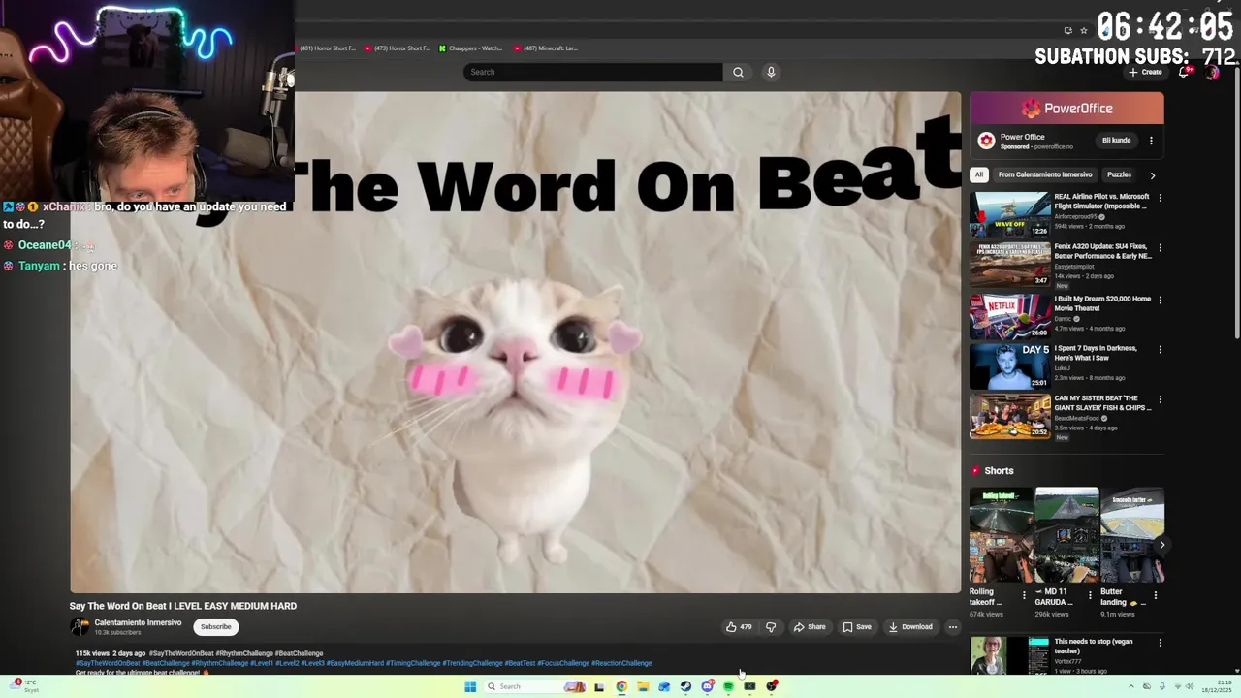The image size is (1241, 698).
Task: Download the video
Action: [x=910, y=627]
